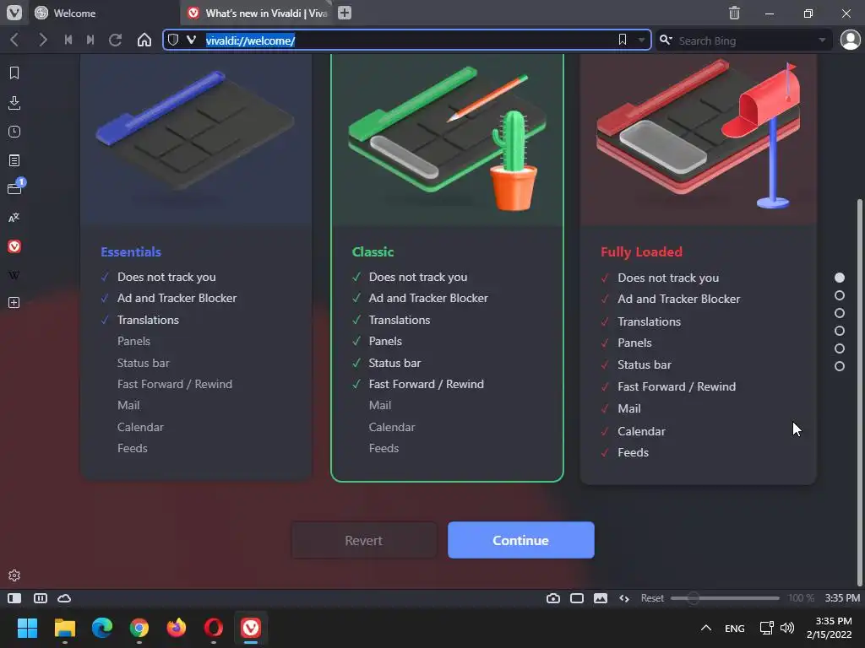Screen dimensions: 865x648
Task: Select the first page indicator dot
Action: [840, 278]
